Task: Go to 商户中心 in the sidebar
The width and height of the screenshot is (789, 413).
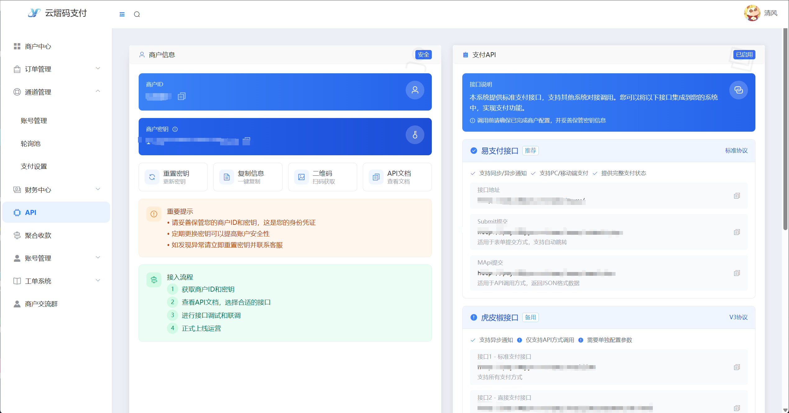Action: coord(38,46)
